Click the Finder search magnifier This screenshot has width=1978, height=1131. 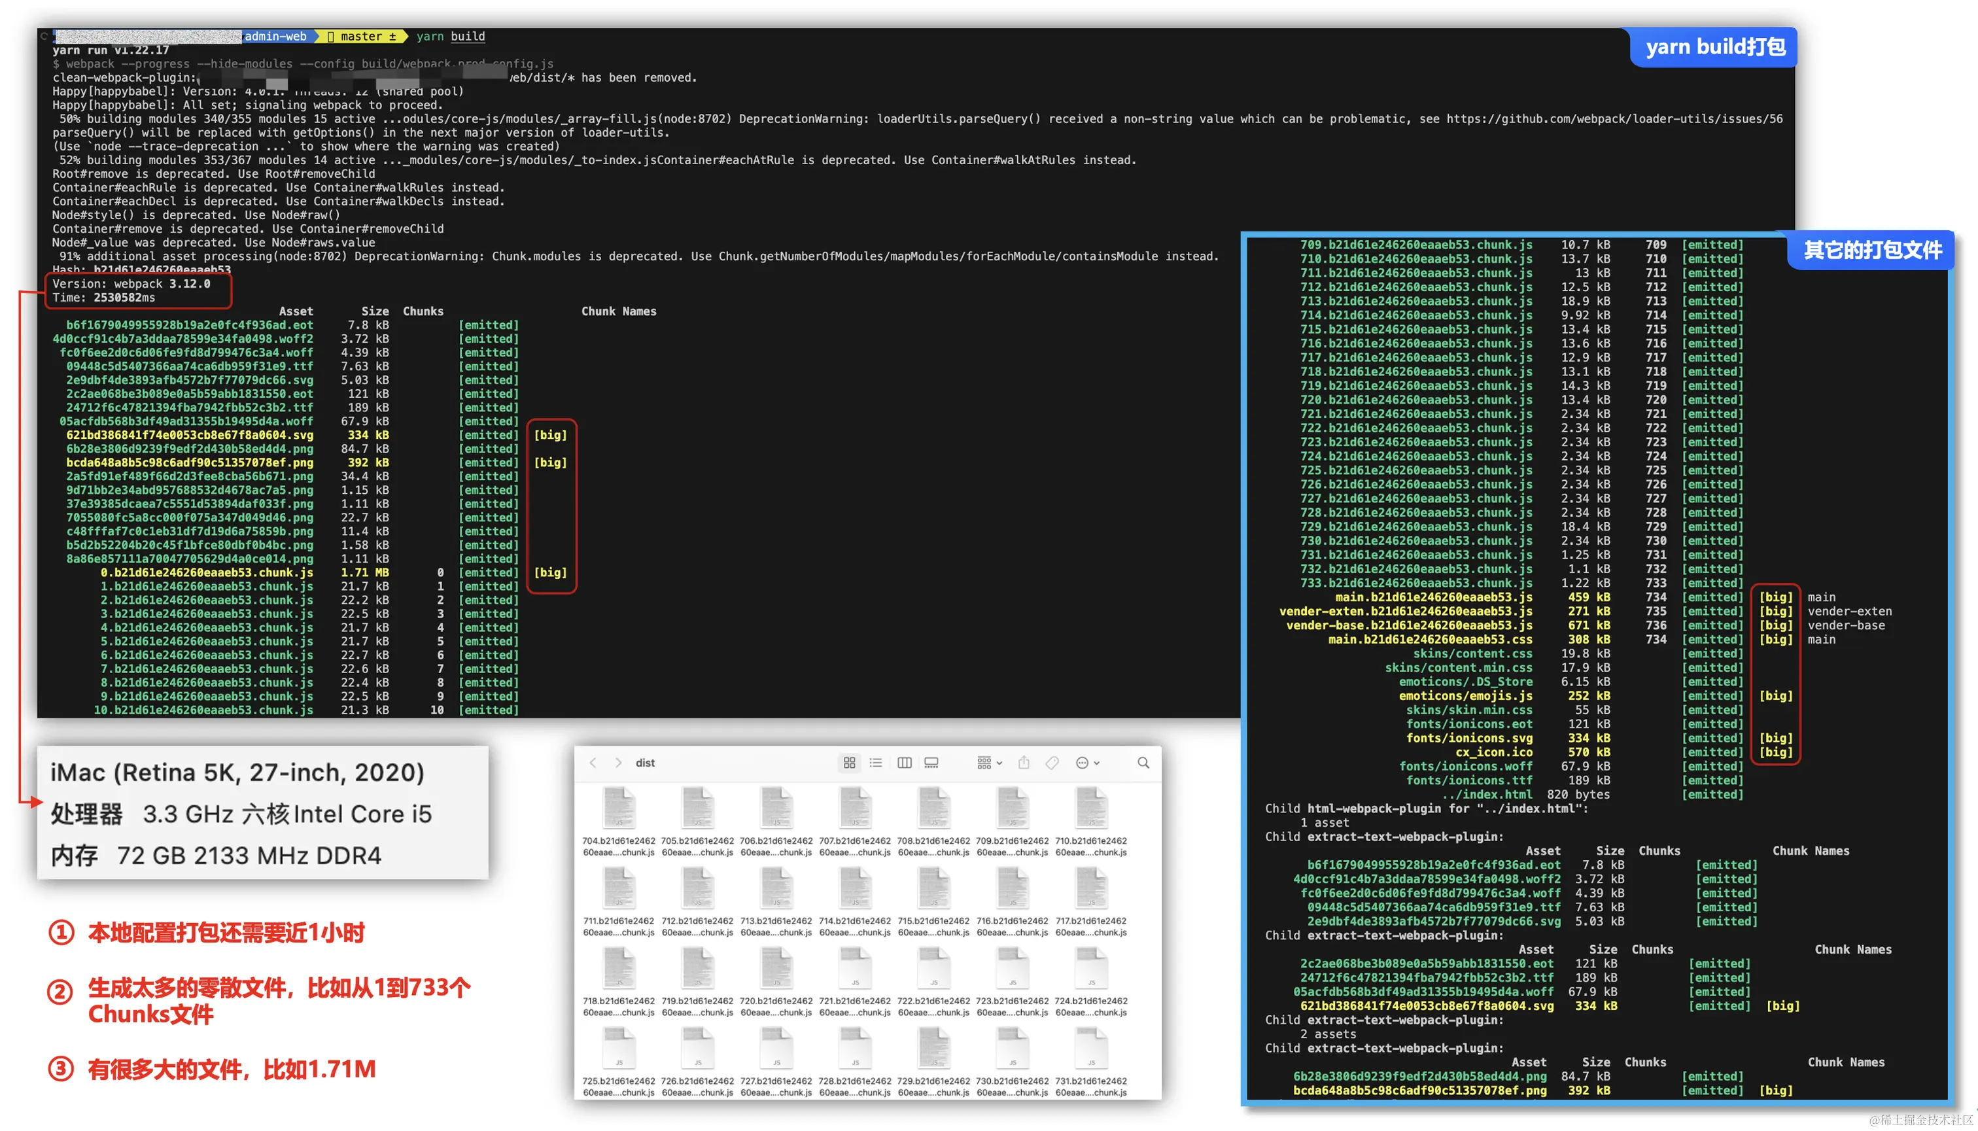pos(1144,763)
